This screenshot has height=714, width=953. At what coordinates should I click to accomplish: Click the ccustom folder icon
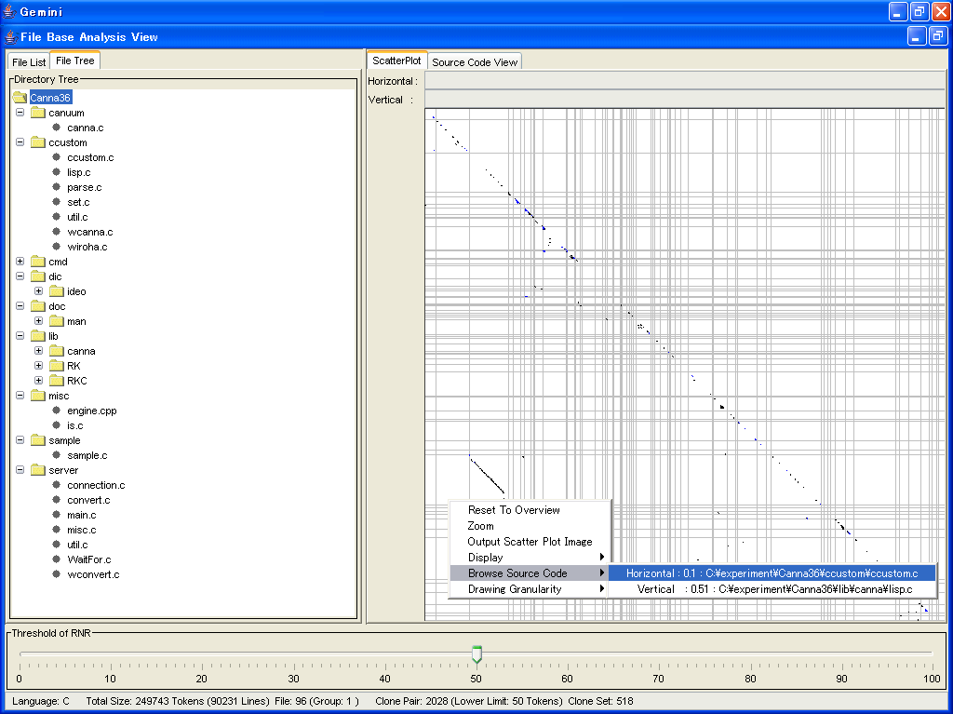38,142
